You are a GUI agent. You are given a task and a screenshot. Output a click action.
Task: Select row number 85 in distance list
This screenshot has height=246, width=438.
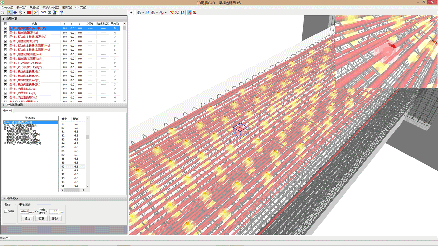point(73,147)
